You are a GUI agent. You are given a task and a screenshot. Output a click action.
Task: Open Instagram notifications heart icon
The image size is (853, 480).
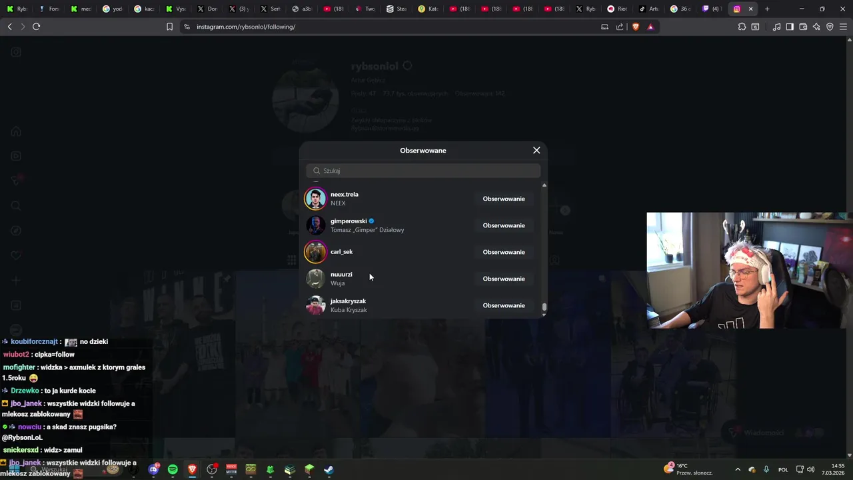(x=16, y=255)
